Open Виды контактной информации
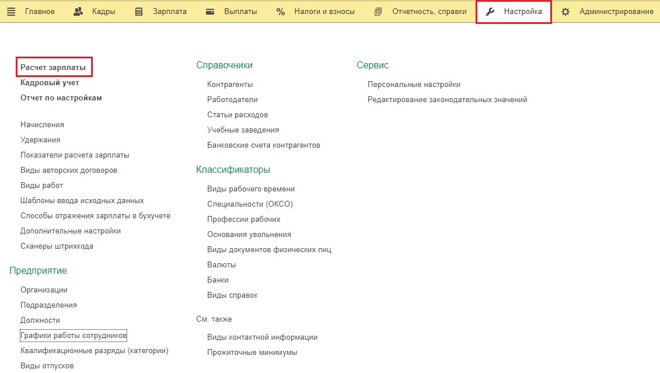The height and width of the screenshot is (373, 660). 262,337
